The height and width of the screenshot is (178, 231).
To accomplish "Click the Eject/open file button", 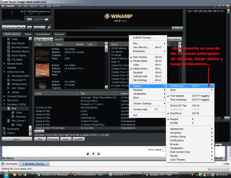I will tap(29, 27).
